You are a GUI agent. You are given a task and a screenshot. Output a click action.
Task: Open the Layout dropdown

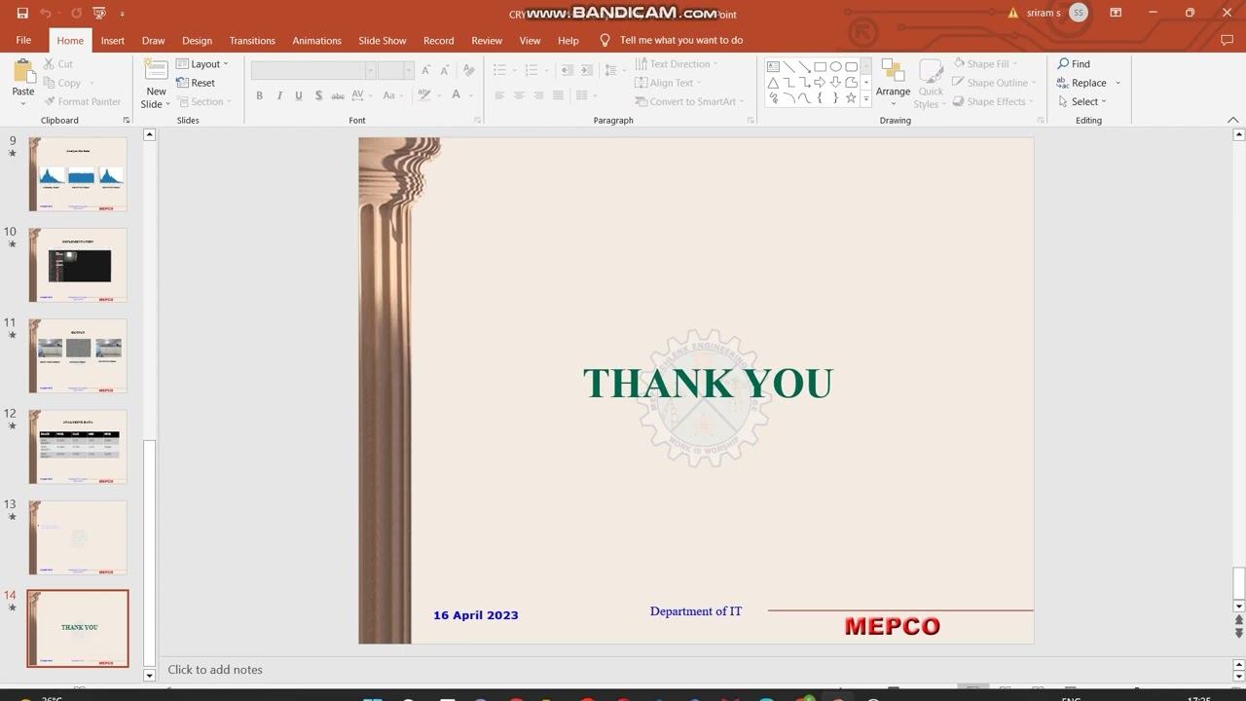(203, 64)
